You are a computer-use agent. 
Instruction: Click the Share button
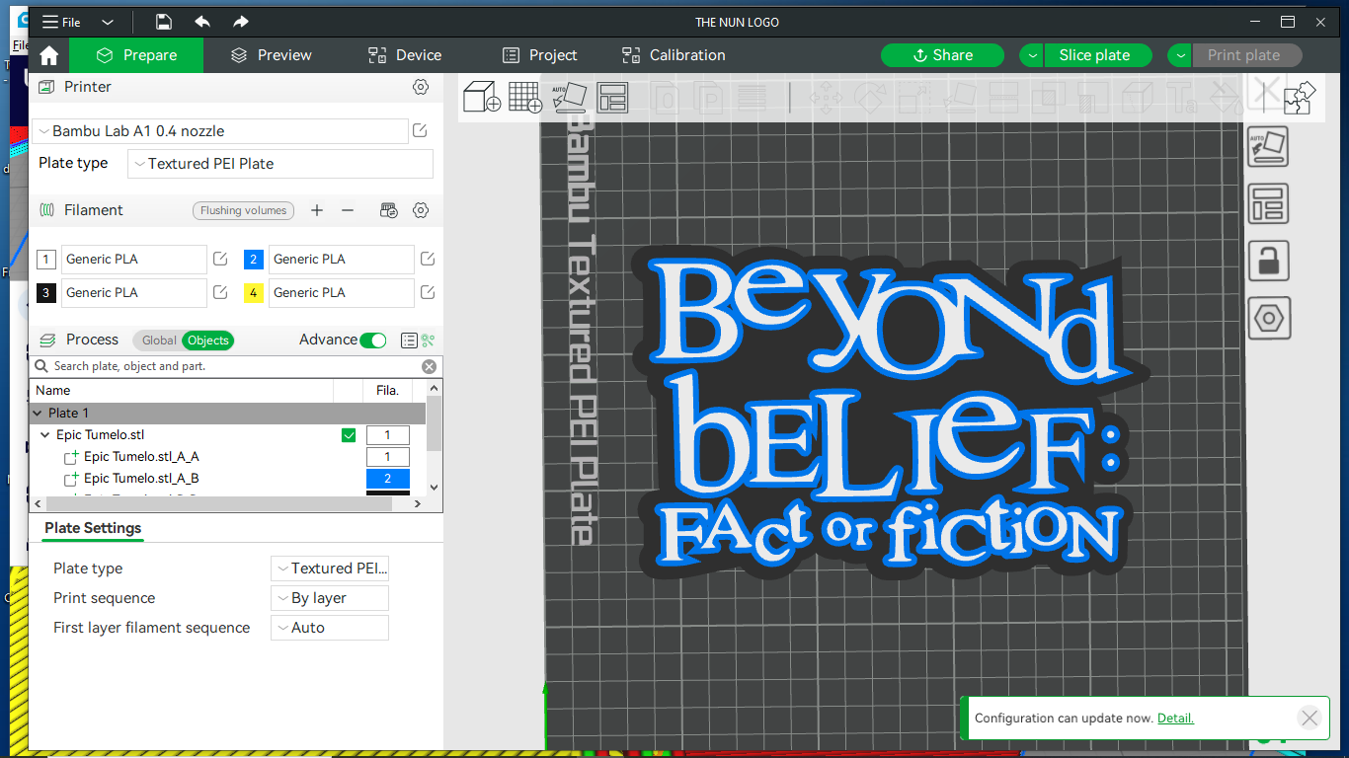tap(942, 55)
